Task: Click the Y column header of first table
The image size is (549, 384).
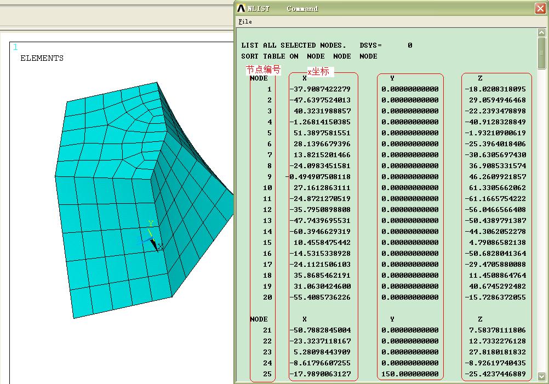Action: [392, 78]
